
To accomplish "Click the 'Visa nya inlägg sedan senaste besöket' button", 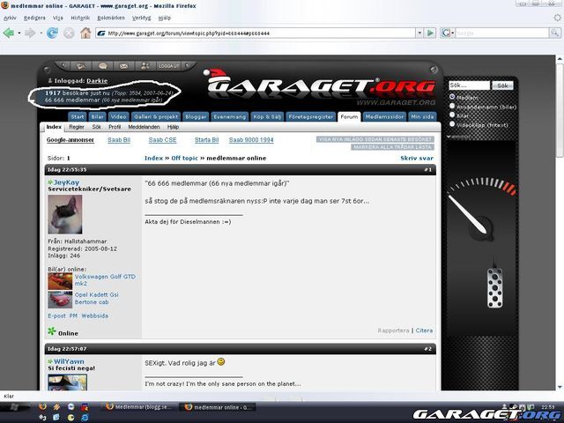I will [375, 139].
